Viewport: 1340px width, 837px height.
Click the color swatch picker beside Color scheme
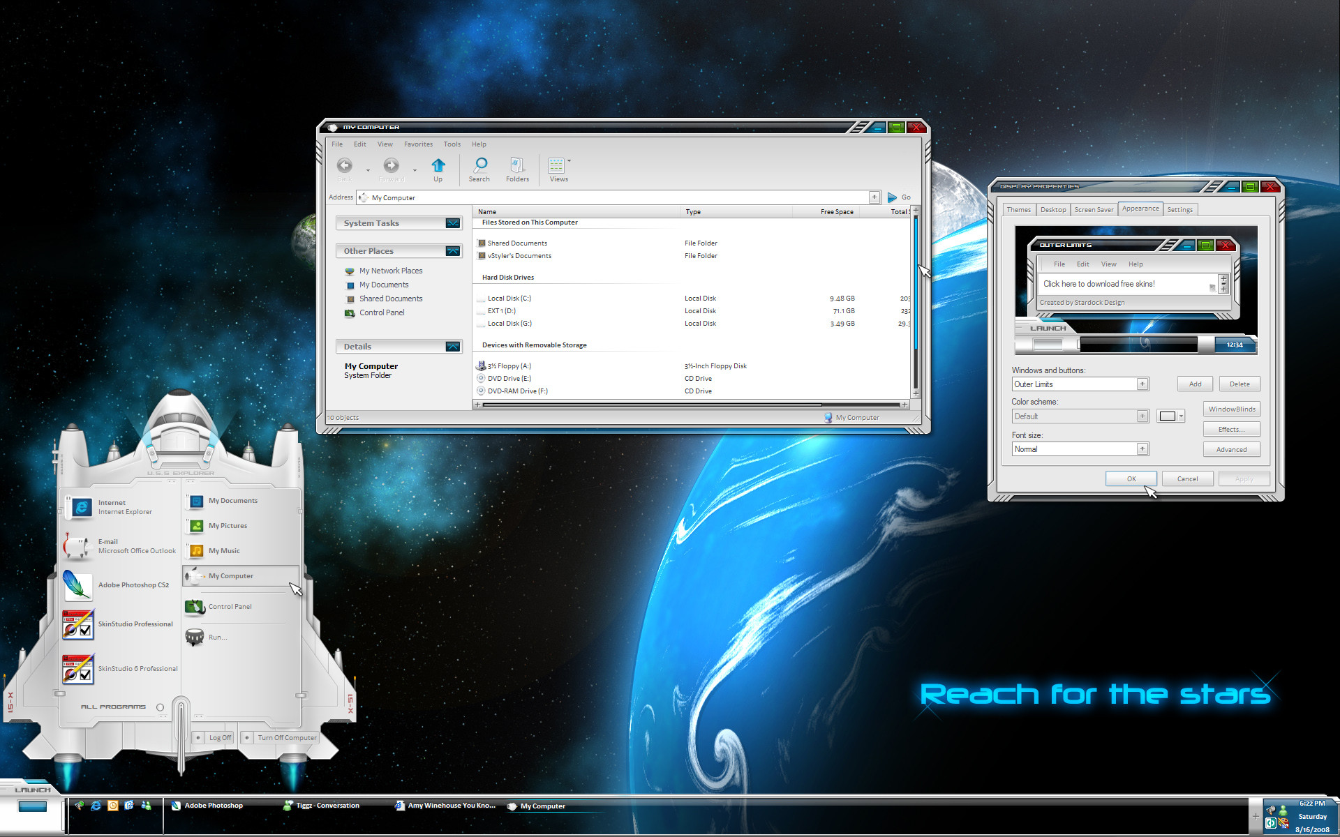click(1170, 416)
